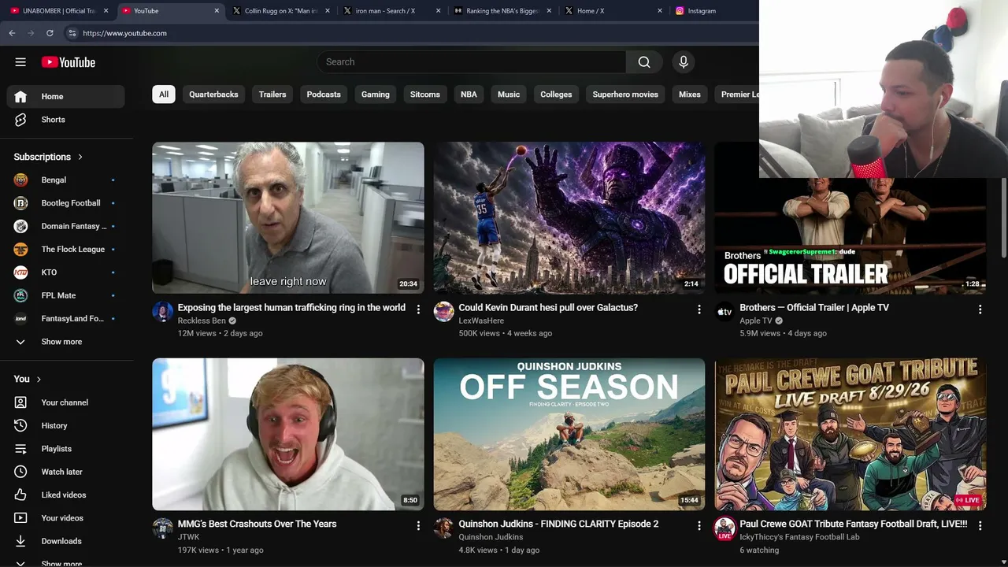The image size is (1008, 567).
Task: Open the Off Season Quinshon Judkins thumbnail
Action: [569, 435]
